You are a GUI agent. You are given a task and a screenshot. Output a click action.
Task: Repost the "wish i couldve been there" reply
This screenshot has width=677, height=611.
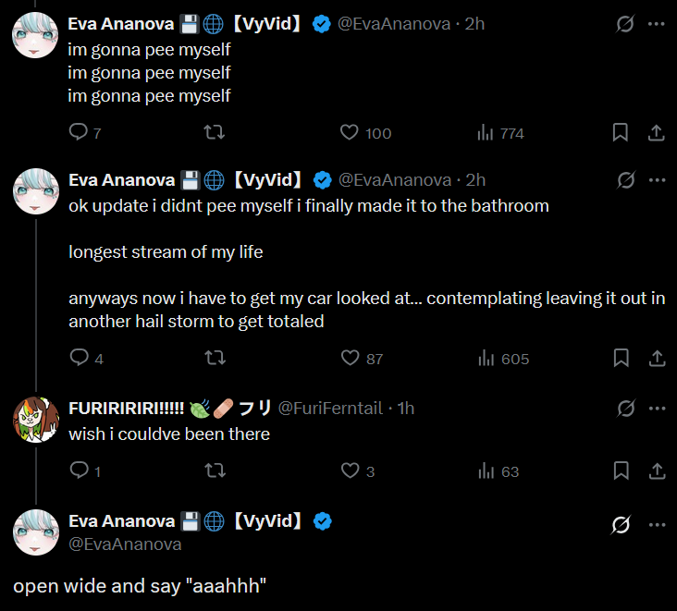pyautogui.click(x=214, y=471)
